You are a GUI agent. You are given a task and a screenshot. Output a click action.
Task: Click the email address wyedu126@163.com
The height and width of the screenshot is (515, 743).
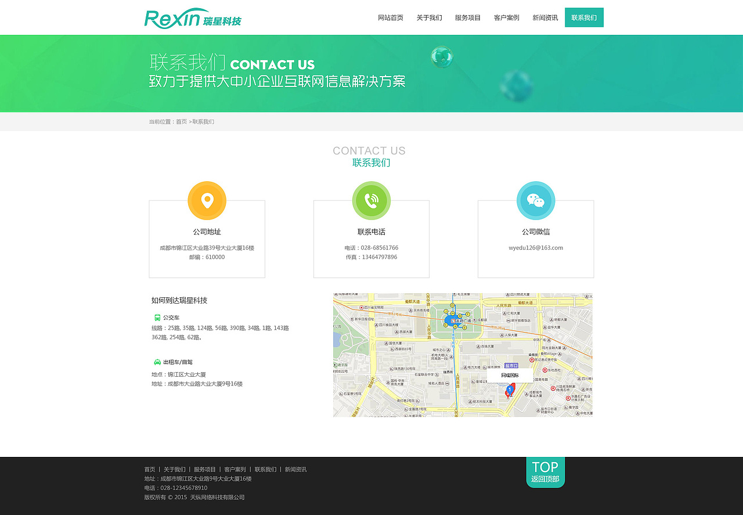[536, 247]
